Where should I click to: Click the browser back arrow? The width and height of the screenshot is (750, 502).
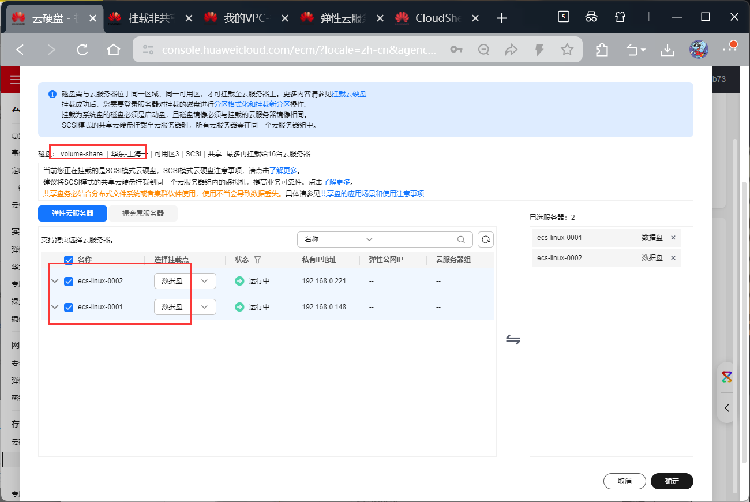(x=20, y=50)
